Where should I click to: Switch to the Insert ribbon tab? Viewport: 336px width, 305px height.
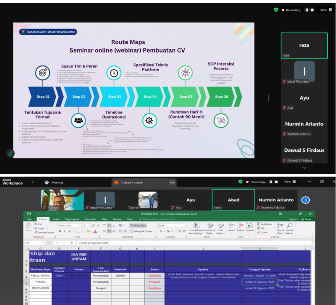56,219
